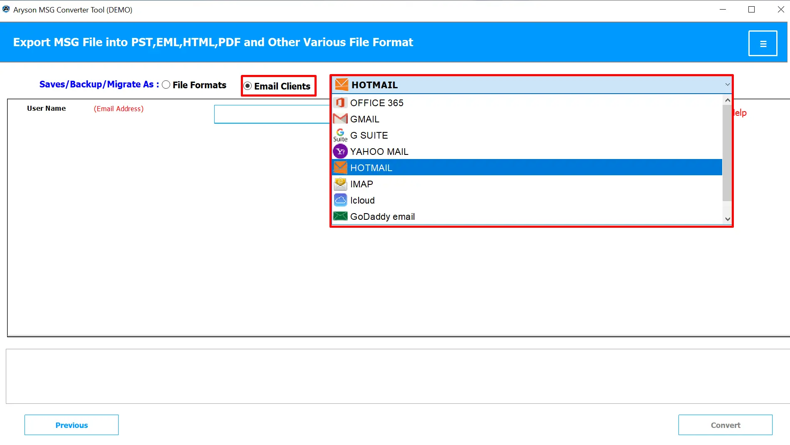This screenshot has width=790, height=445.
Task: Click the highlighted Hotmail icon in list
Action: coord(340,168)
